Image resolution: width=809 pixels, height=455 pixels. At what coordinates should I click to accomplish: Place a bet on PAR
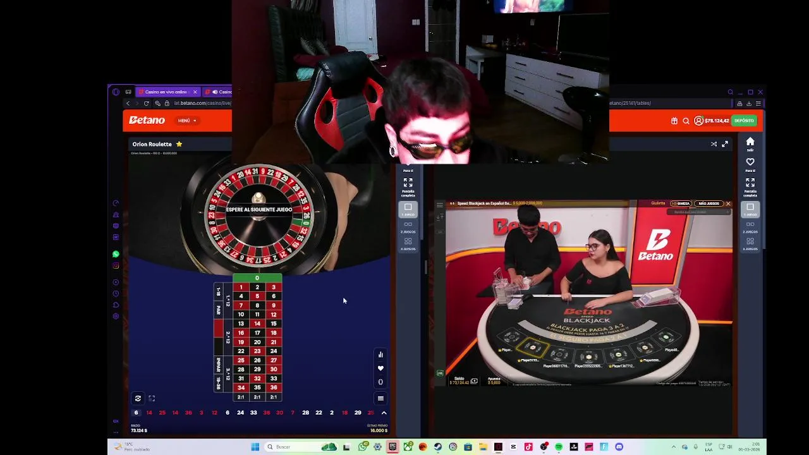point(219,310)
